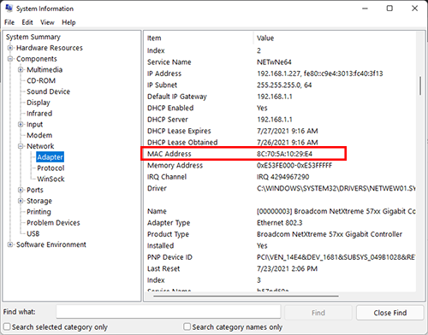Collapse the Network node

(21, 146)
